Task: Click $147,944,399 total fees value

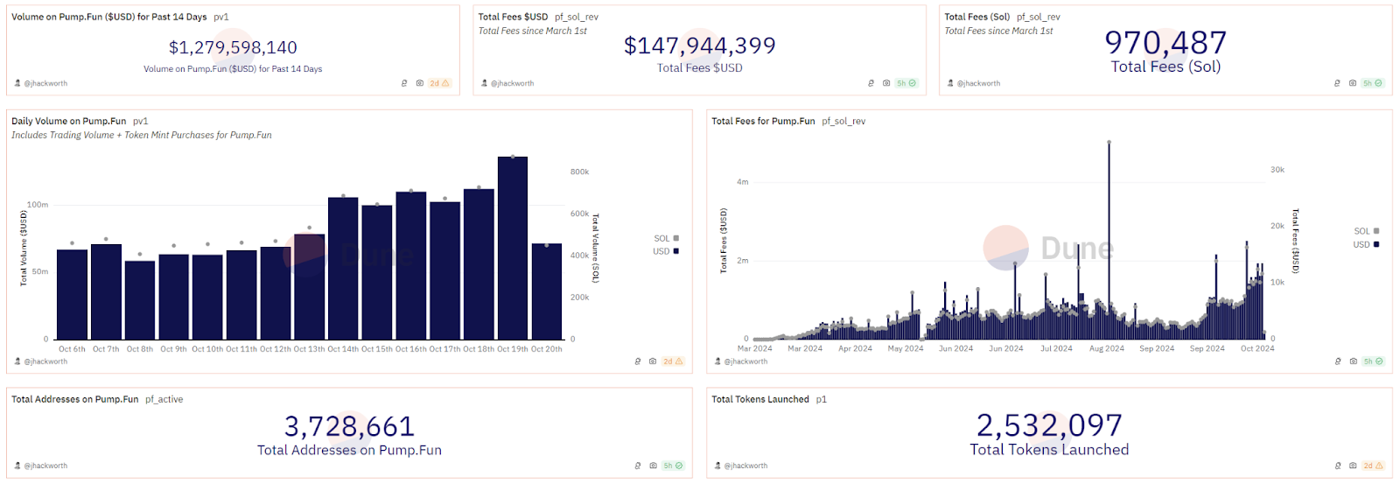Action: (700, 46)
